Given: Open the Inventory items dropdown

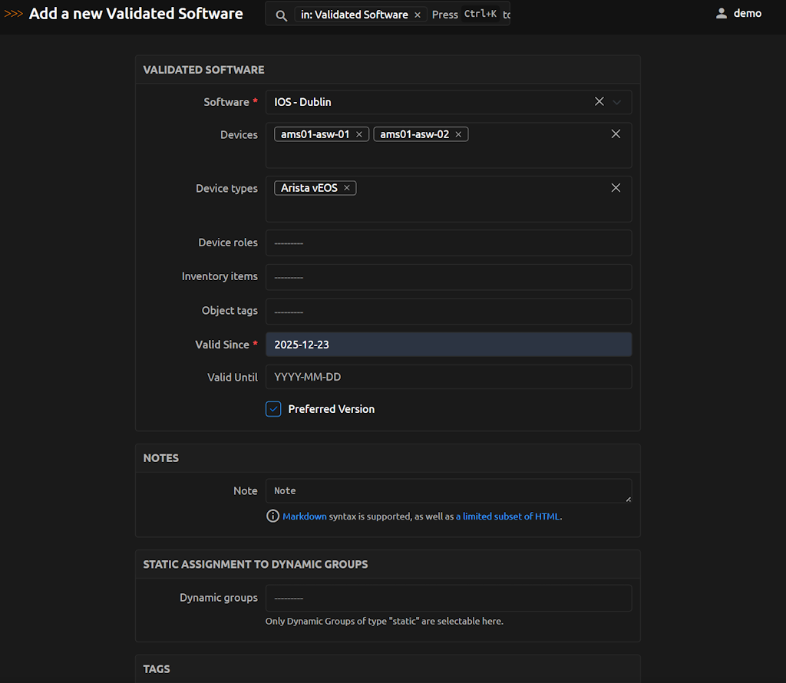Looking at the screenshot, I should pyautogui.click(x=448, y=277).
